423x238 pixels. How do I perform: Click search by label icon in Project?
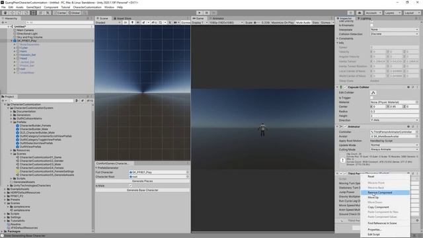83,100
